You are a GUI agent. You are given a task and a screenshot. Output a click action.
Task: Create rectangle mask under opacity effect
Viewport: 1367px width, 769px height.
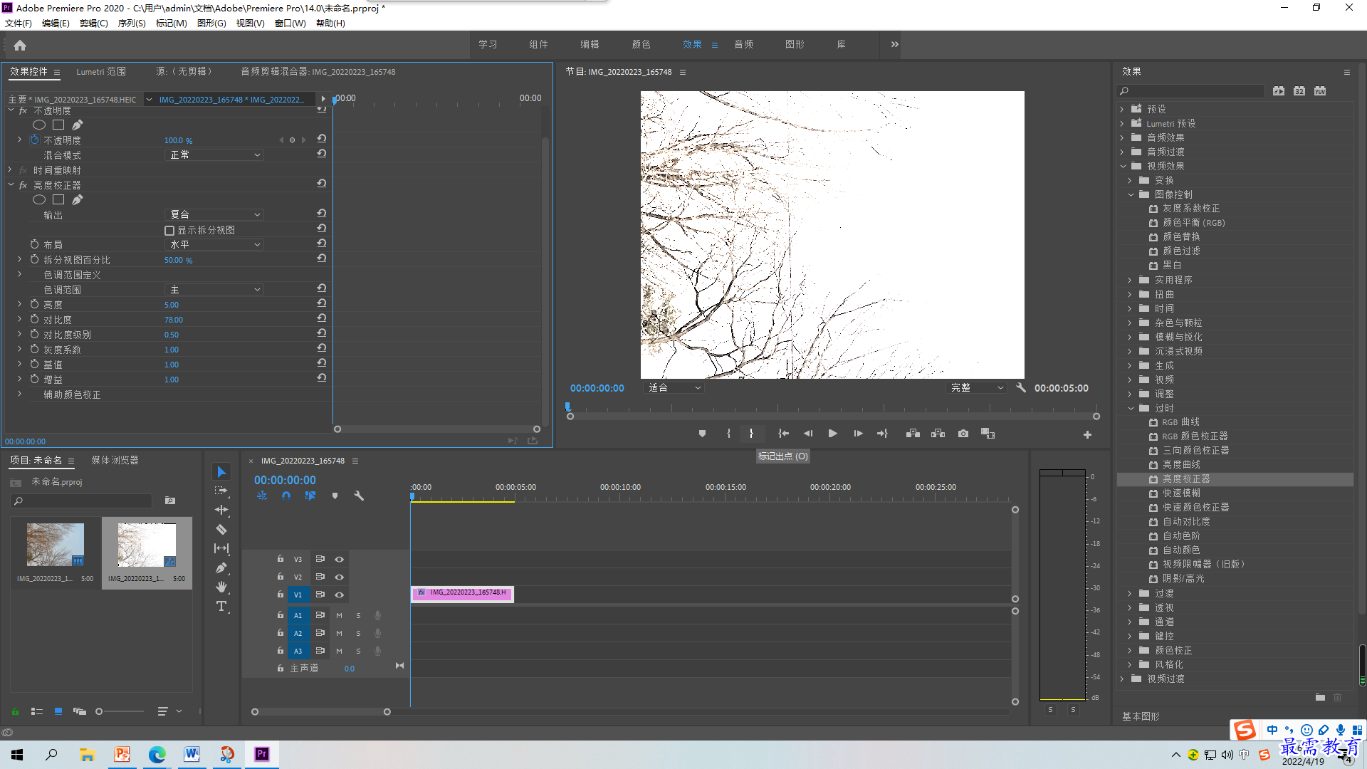pos(58,125)
